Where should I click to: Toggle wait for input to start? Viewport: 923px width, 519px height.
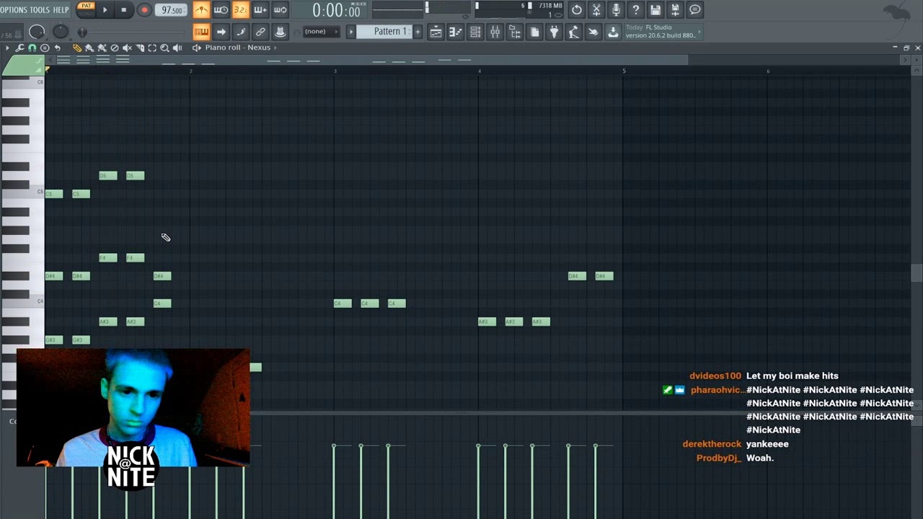[221, 10]
